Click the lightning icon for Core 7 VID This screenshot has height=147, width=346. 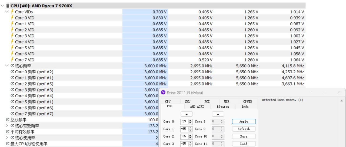coord(12,60)
